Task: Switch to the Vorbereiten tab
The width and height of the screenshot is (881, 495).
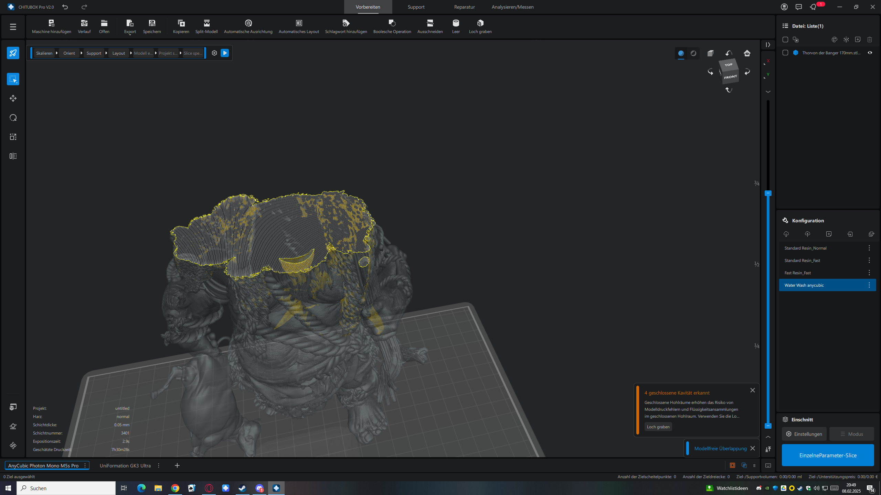Action: click(368, 7)
